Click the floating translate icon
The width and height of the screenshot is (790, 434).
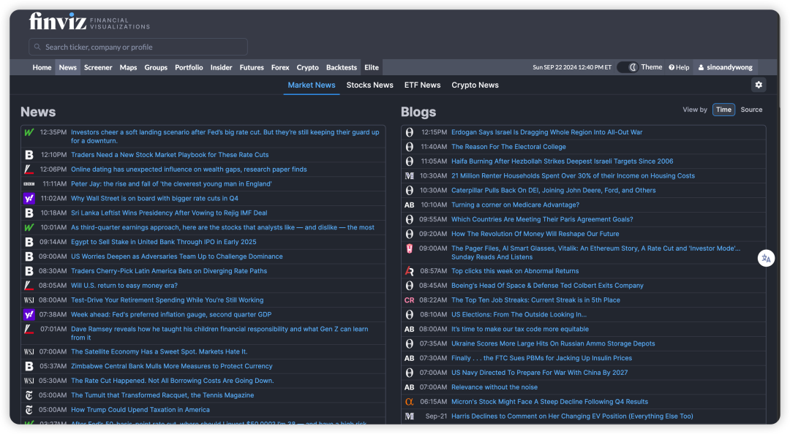pyautogui.click(x=766, y=259)
